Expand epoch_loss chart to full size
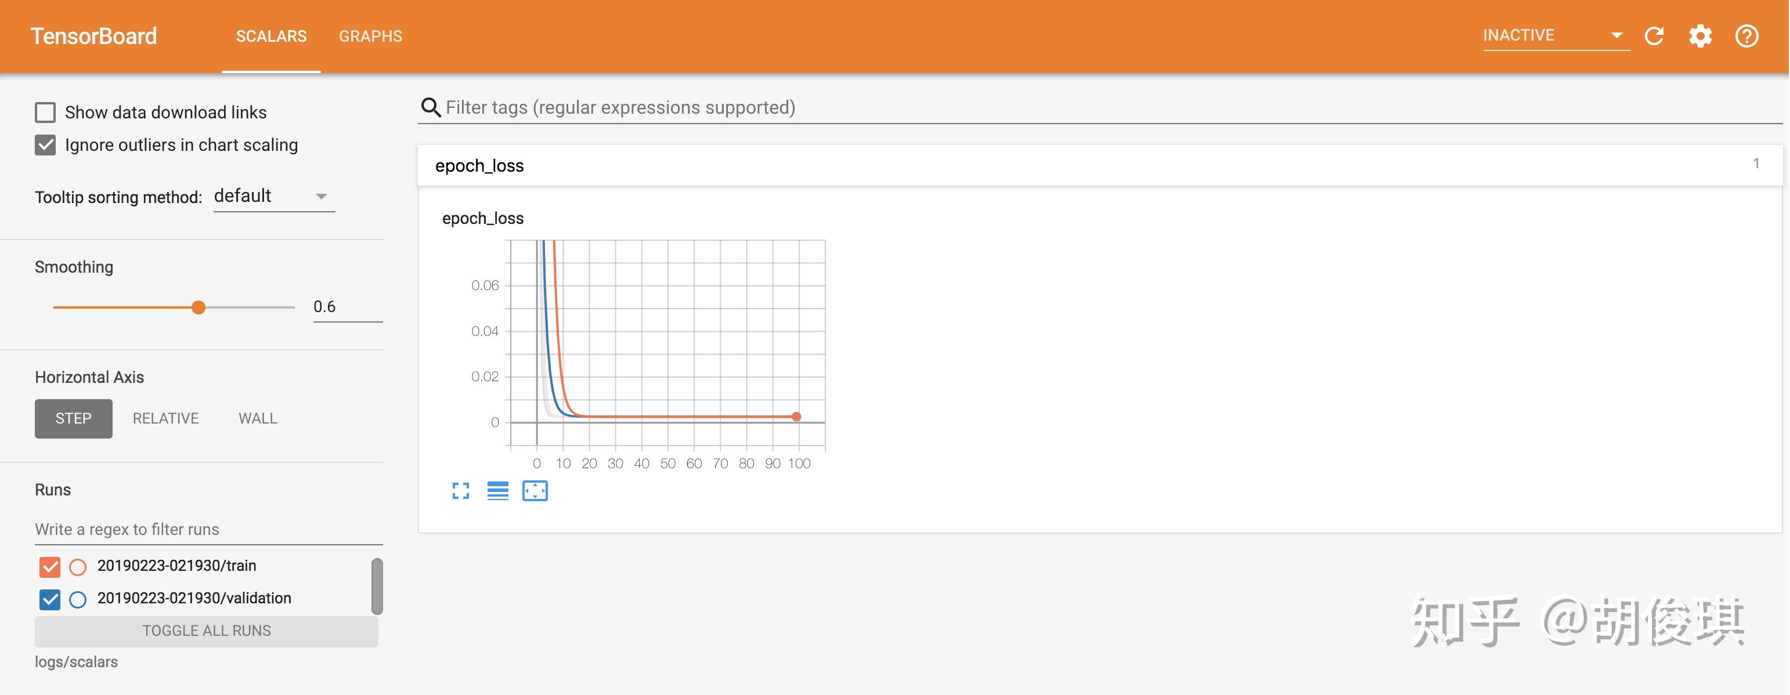This screenshot has height=695, width=1790. click(x=461, y=491)
